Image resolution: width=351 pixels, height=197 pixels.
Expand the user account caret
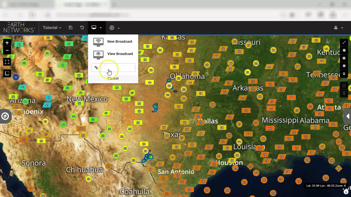tap(342, 28)
